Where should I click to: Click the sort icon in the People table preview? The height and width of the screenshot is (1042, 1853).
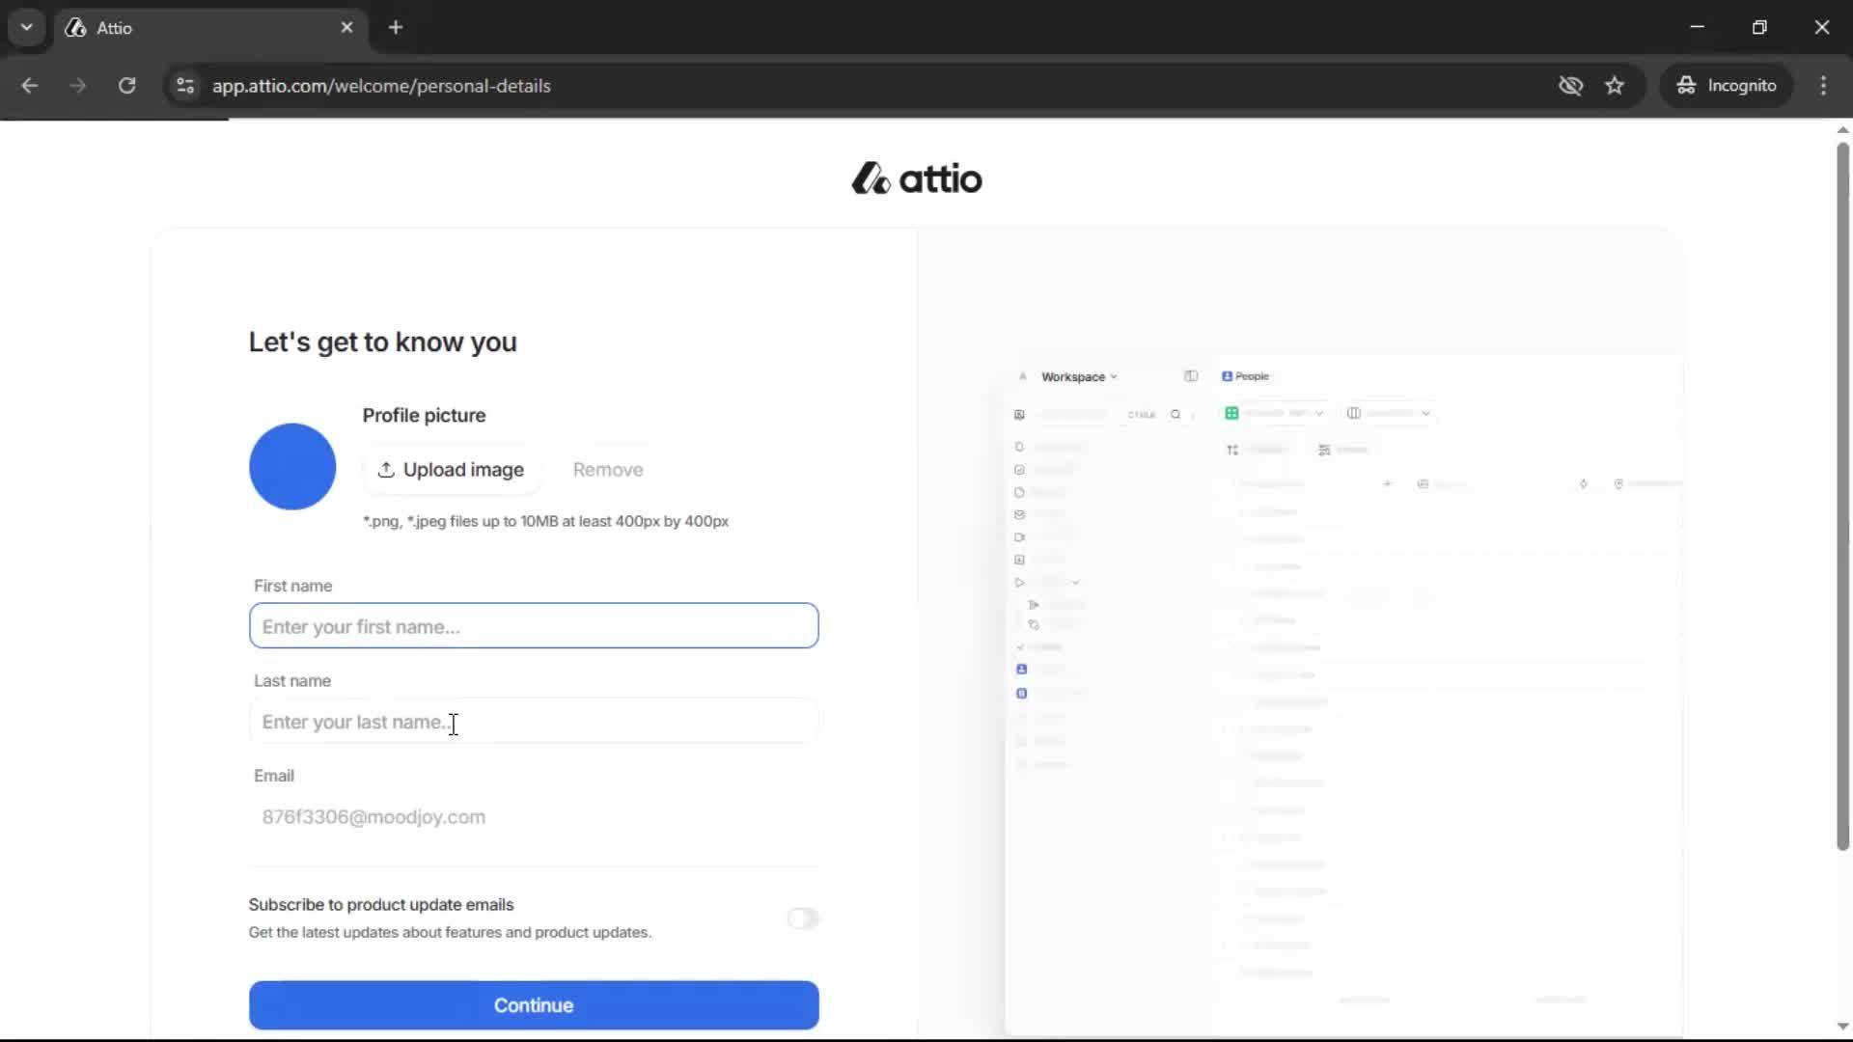tap(1231, 450)
